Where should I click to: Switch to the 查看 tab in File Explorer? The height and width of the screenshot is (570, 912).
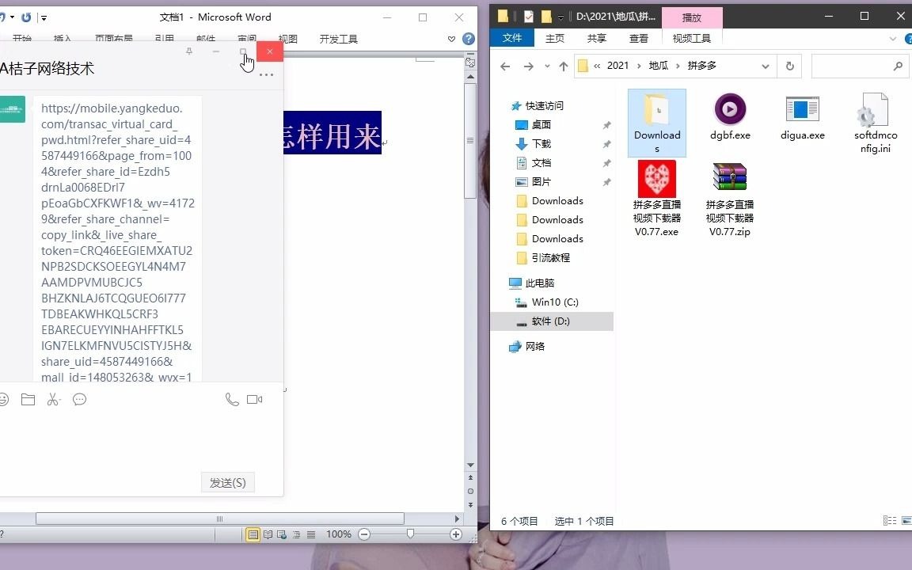638,37
